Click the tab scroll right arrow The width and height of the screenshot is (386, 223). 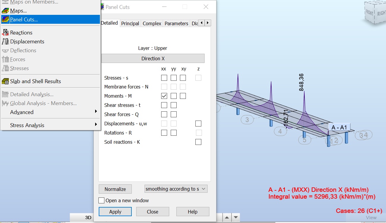pos(208,23)
